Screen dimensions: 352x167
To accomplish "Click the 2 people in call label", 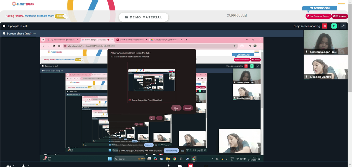I will (18, 26).
